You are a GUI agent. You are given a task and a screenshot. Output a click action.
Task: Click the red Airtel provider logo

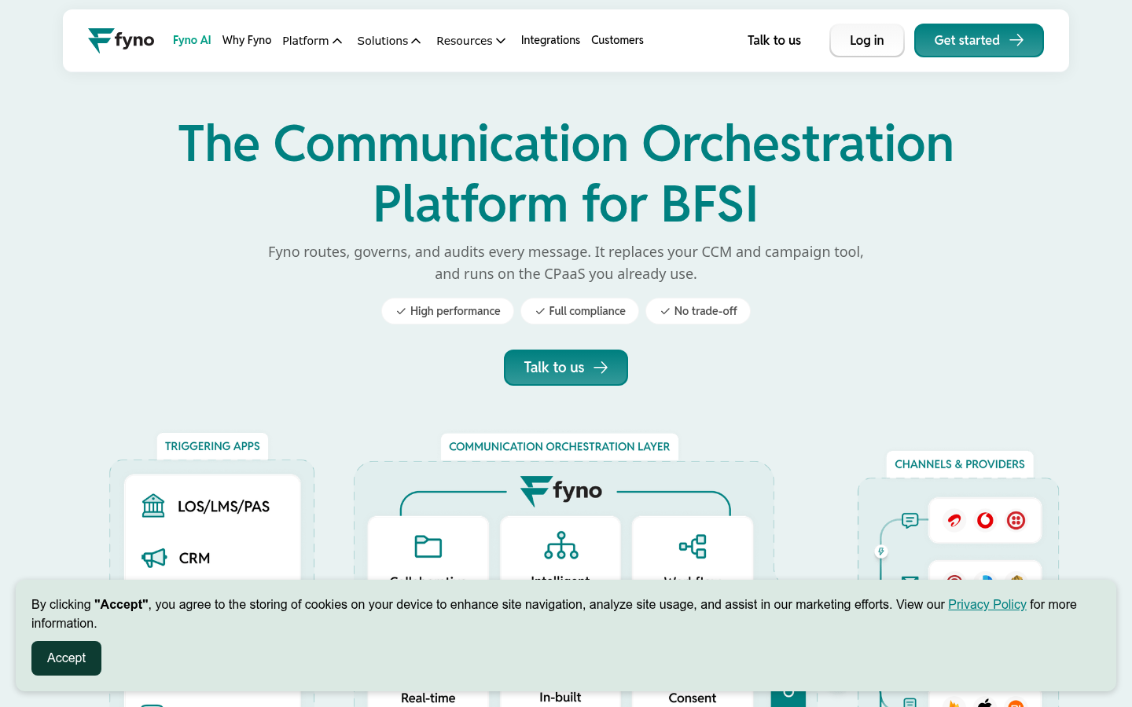(x=954, y=521)
